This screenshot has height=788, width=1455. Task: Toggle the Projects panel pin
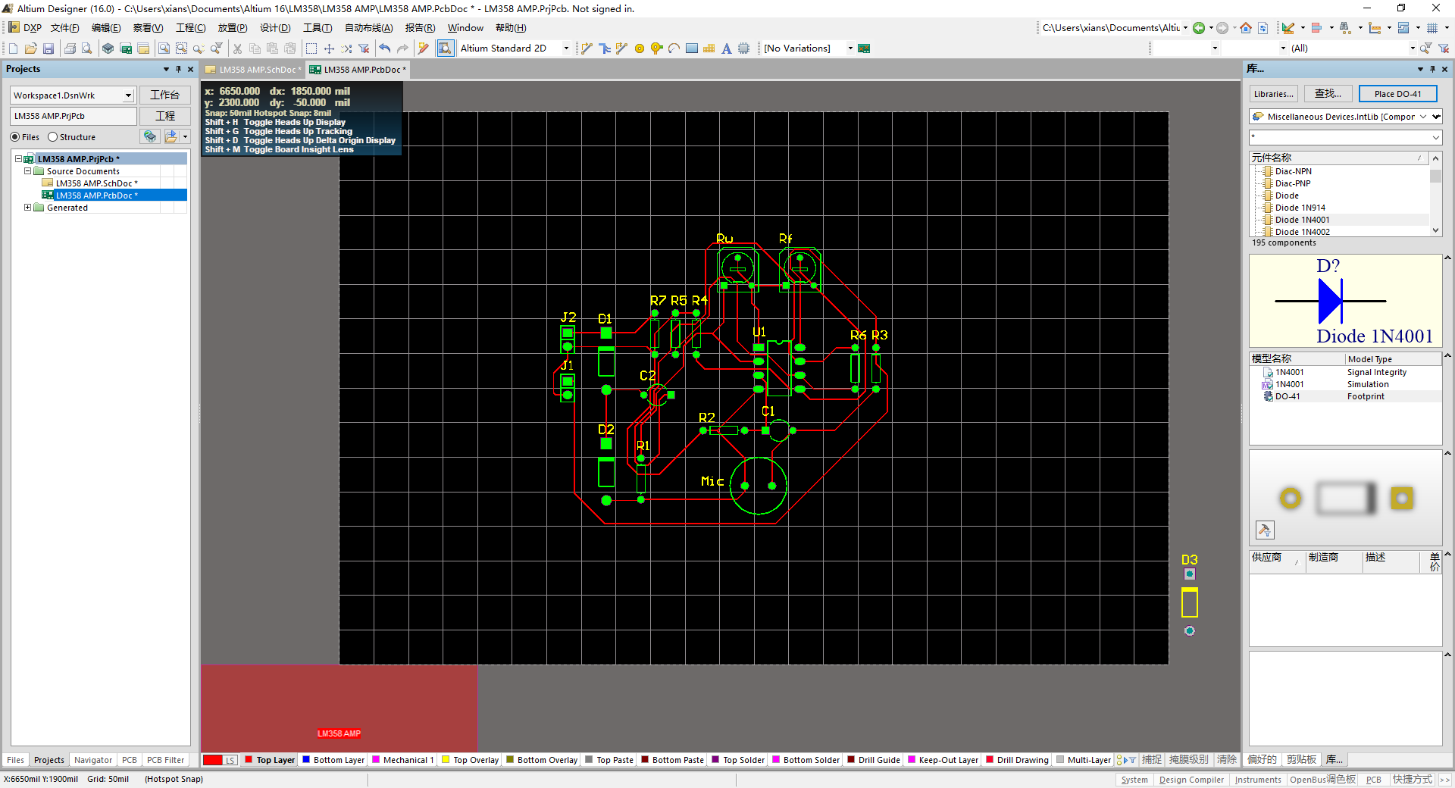(178, 69)
